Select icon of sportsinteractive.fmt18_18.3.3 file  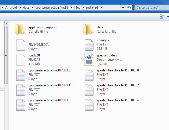(x=21, y=105)
